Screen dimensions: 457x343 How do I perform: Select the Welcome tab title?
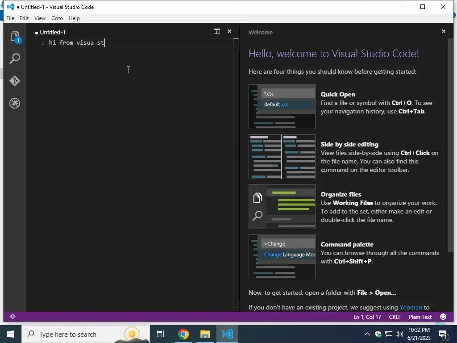coord(261,32)
